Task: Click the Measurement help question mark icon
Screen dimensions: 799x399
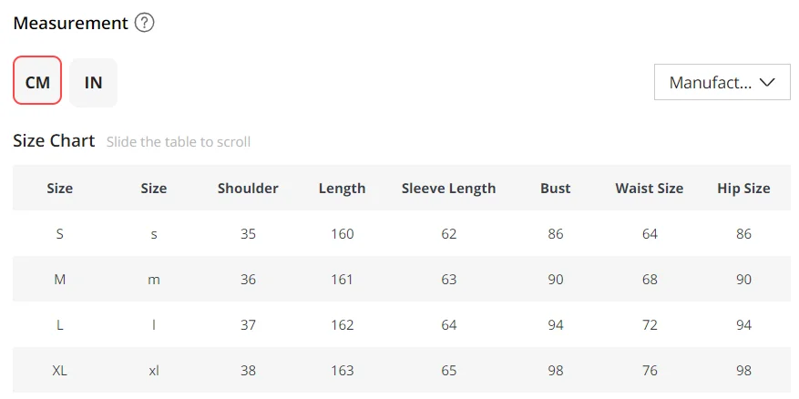Action: (144, 24)
